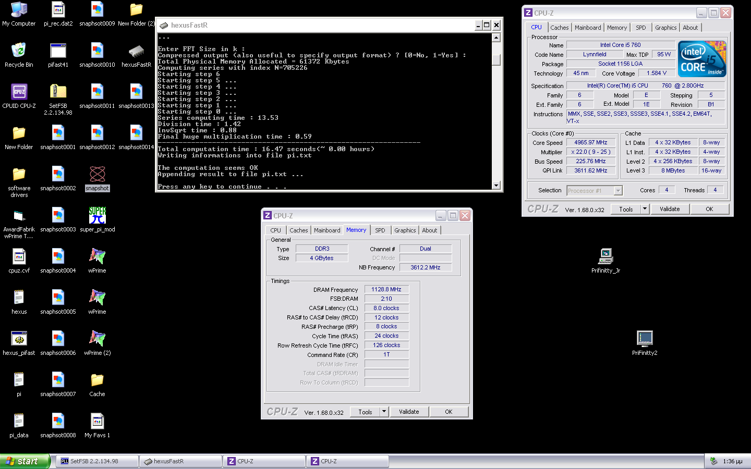Open Tools dropdown arrow in CPU-Z CPU window
The height and width of the screenshot is (469, 751).
[x=645, y=209]
